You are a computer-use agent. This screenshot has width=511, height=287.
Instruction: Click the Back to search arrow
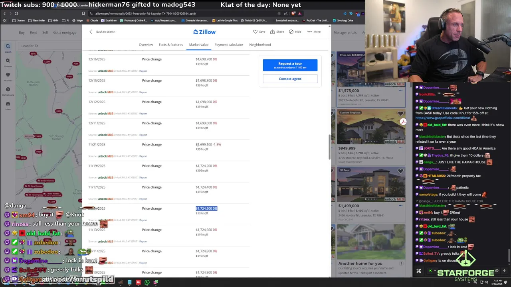point(91,31)
